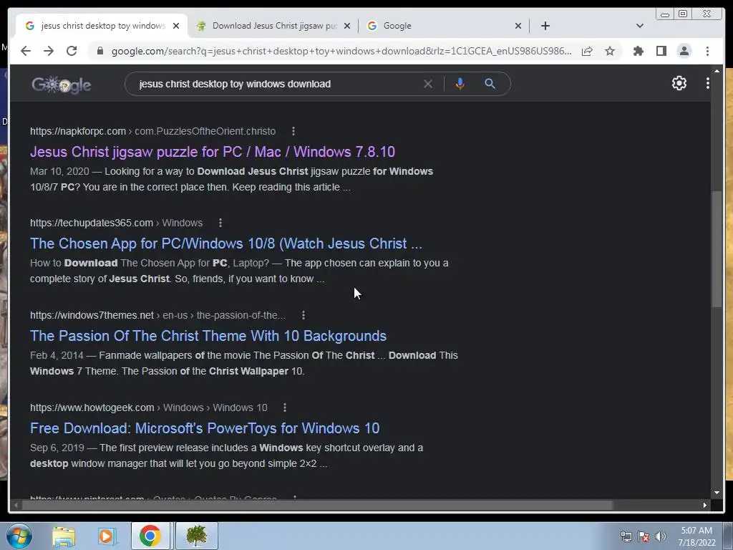733x550 pixels.
Task: Reload the current page
Action: click(72, 51)
